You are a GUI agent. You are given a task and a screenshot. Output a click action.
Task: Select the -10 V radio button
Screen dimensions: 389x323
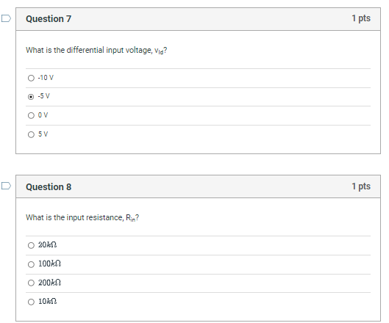pyautogui.click(x=31, y=78)
